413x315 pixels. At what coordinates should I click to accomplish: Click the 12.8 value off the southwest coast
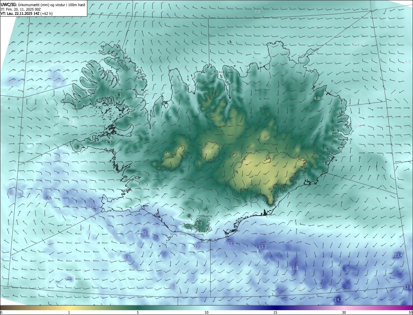click(146, 233)
